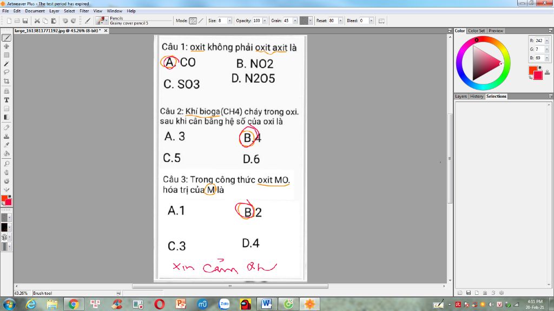The width and height of the screenshot is (554, 311).
Task: Close the large_1613811771192.jpg document tab
Action: click(105, 31)
